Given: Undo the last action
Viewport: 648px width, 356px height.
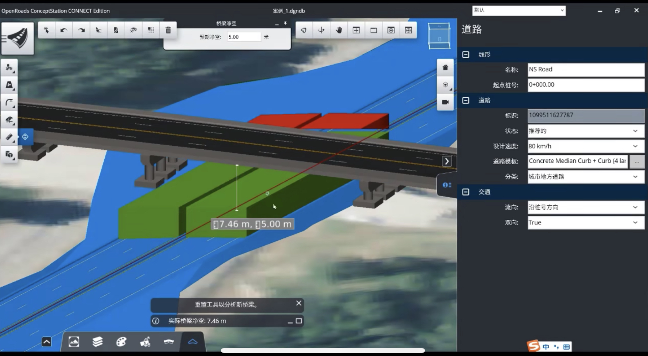Looking at the screenshot, I should (64, 30).
